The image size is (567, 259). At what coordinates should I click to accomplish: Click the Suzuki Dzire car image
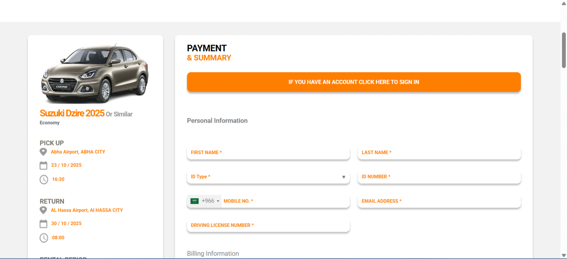tap(95, 73)
